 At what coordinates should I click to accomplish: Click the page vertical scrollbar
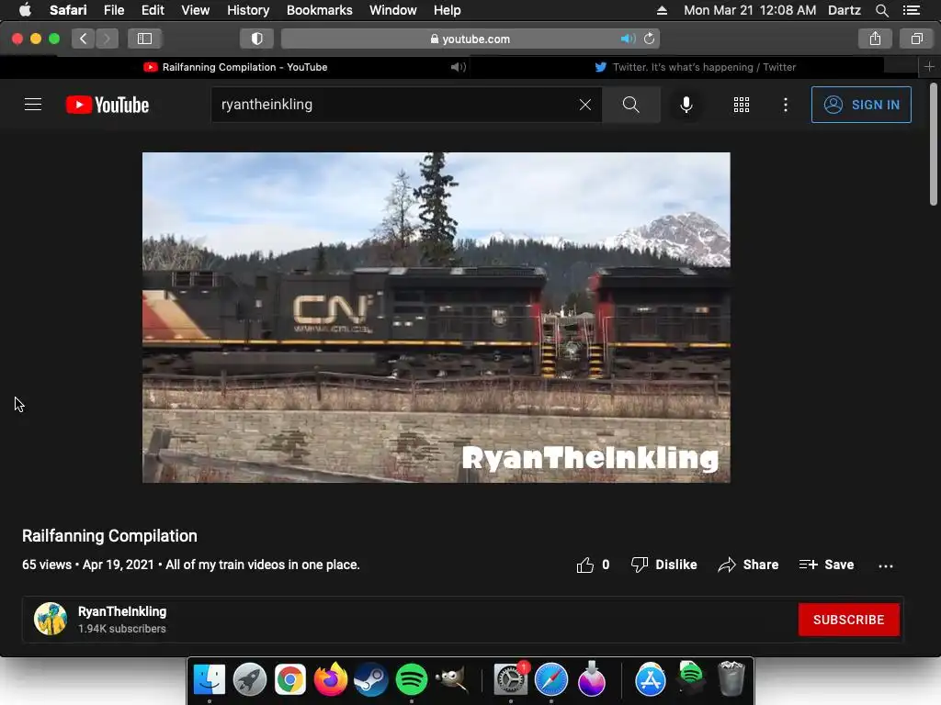(934, 144)
